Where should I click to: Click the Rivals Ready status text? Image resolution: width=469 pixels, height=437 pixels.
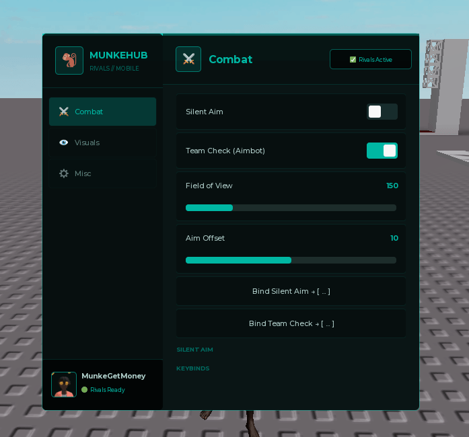(108, 390)
